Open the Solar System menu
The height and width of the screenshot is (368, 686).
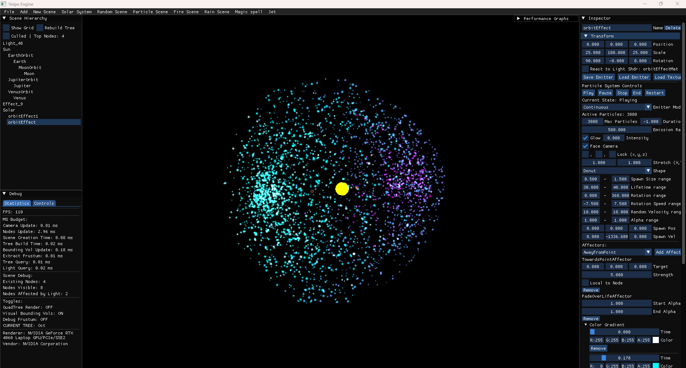point(77,12)
